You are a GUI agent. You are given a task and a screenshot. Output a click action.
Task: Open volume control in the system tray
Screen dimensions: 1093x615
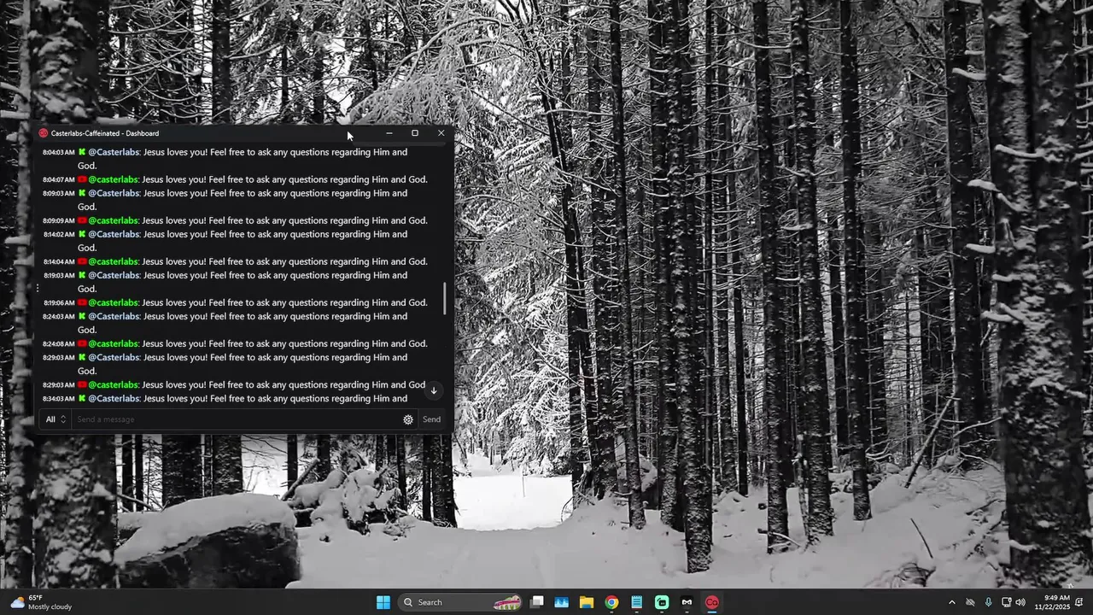1020,602
